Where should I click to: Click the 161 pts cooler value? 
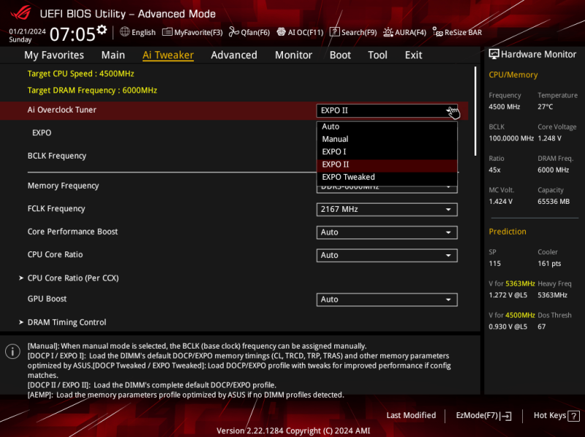point(549,264)
